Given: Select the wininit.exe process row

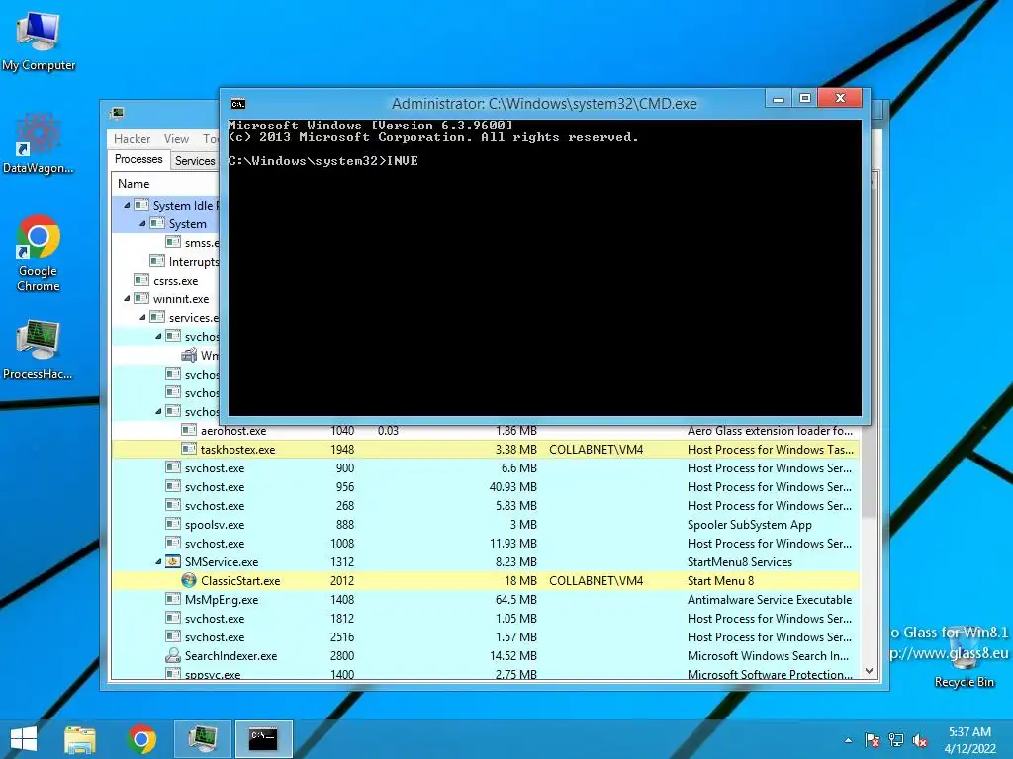Looking at the screenshot, I should pyautogui.click(x=166, y=299).
